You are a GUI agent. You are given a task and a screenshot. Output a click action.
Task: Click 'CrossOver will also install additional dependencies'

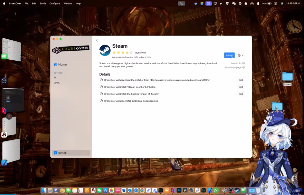pyautogui.click(x=131, y=101)
